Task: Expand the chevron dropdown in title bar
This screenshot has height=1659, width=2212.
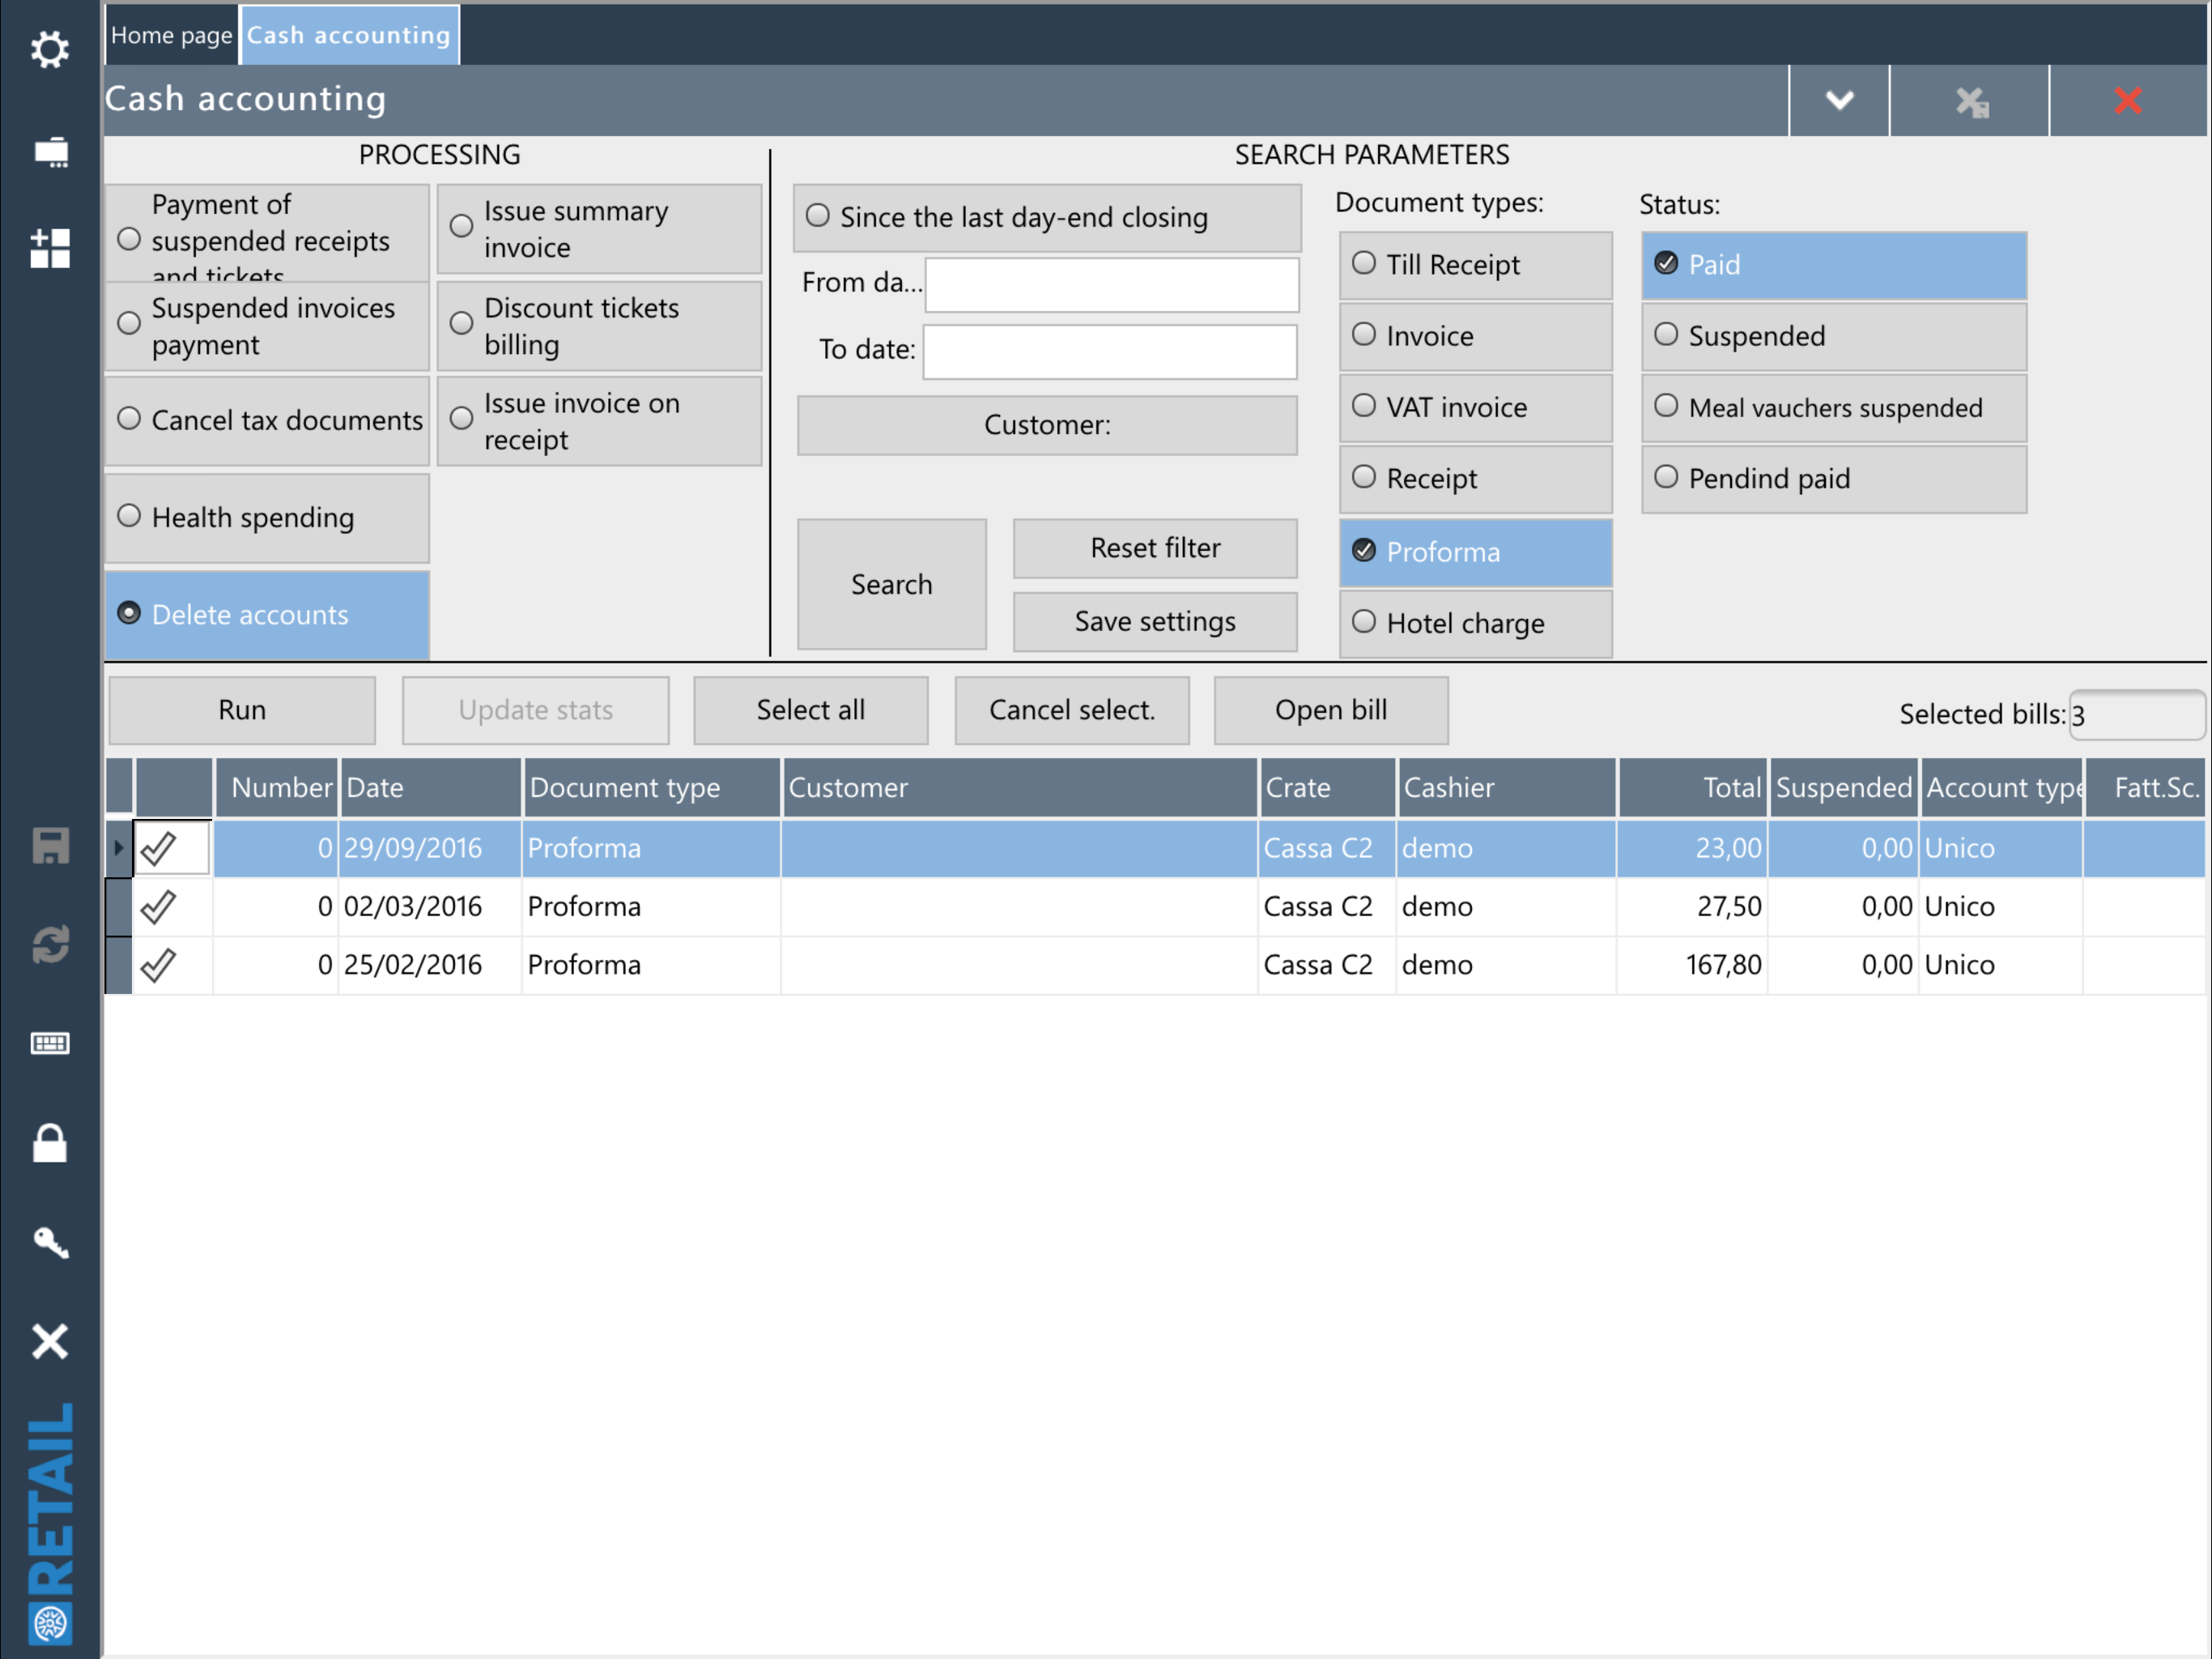Action: click(x=1839, y=100)
